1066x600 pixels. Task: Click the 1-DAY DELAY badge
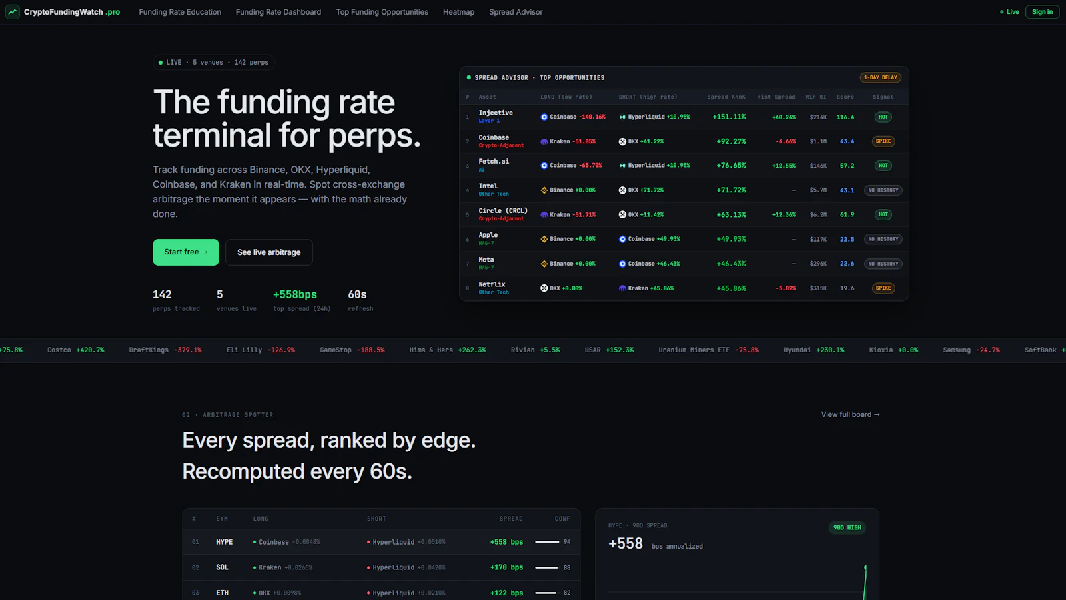tap(881, 77)
